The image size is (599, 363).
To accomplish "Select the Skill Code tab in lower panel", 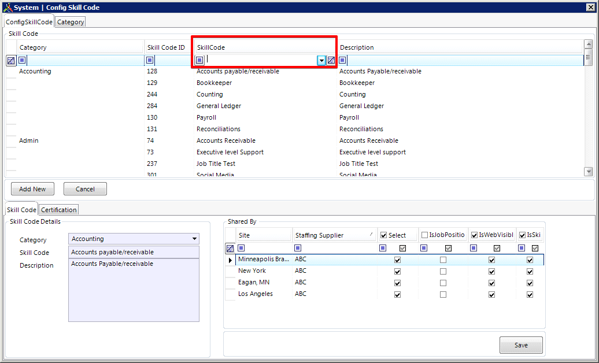I will tap(21, 209).
